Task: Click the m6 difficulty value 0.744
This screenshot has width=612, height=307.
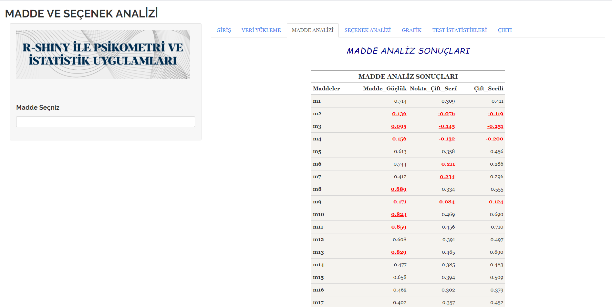Action: (400, 164)
